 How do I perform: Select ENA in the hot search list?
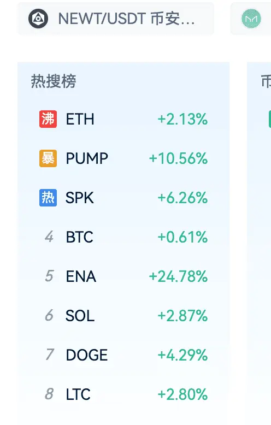tap(123, 276)
